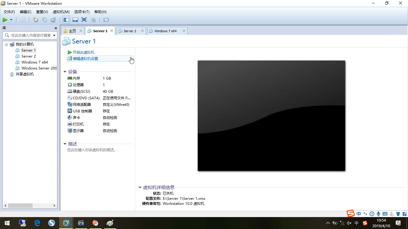Open the Sogou skin shirt icon

[x=398, y=214]
